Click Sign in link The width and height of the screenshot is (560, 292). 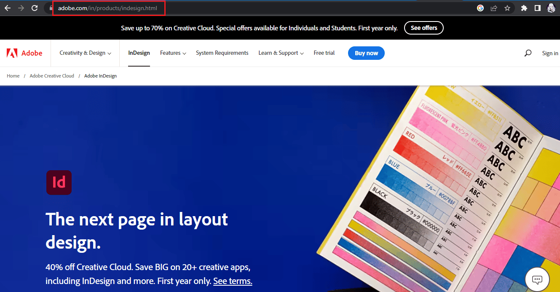pos(550,53)
